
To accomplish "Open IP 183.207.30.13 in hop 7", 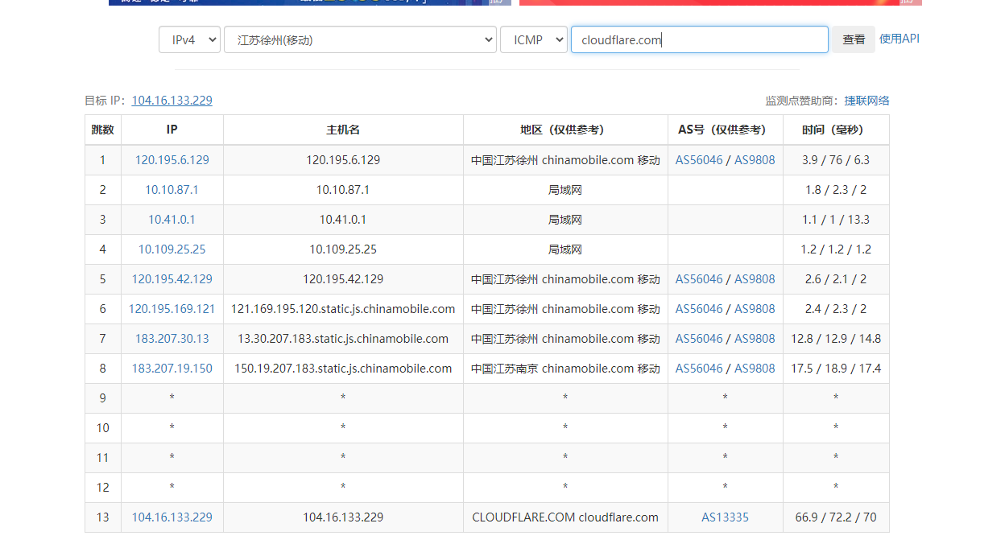I will pyautogui.click(x=172, y=339).
